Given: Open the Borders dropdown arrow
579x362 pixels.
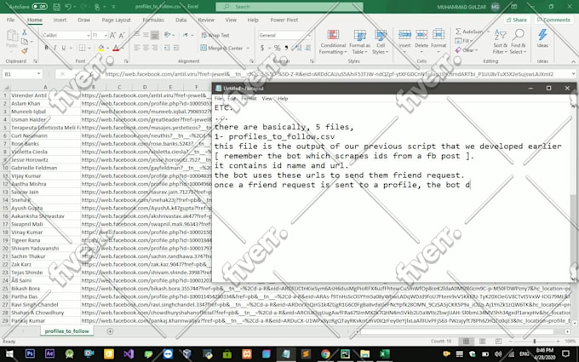Looking at the screenshot, I should tap(89, 48).
